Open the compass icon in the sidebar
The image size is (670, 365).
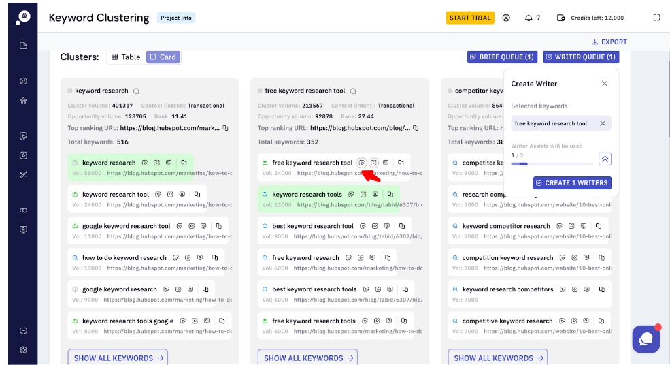(x=24, y=81)
